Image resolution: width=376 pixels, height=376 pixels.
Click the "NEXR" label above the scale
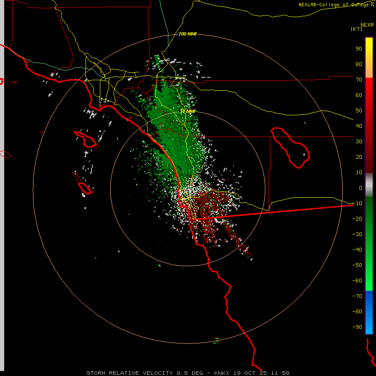click(x=367, y=25)
